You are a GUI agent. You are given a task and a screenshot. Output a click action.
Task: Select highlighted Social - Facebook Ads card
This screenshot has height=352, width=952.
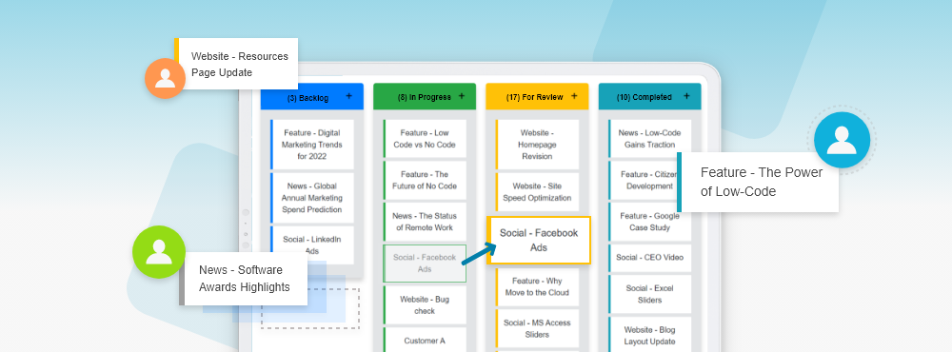coord(539,241)
